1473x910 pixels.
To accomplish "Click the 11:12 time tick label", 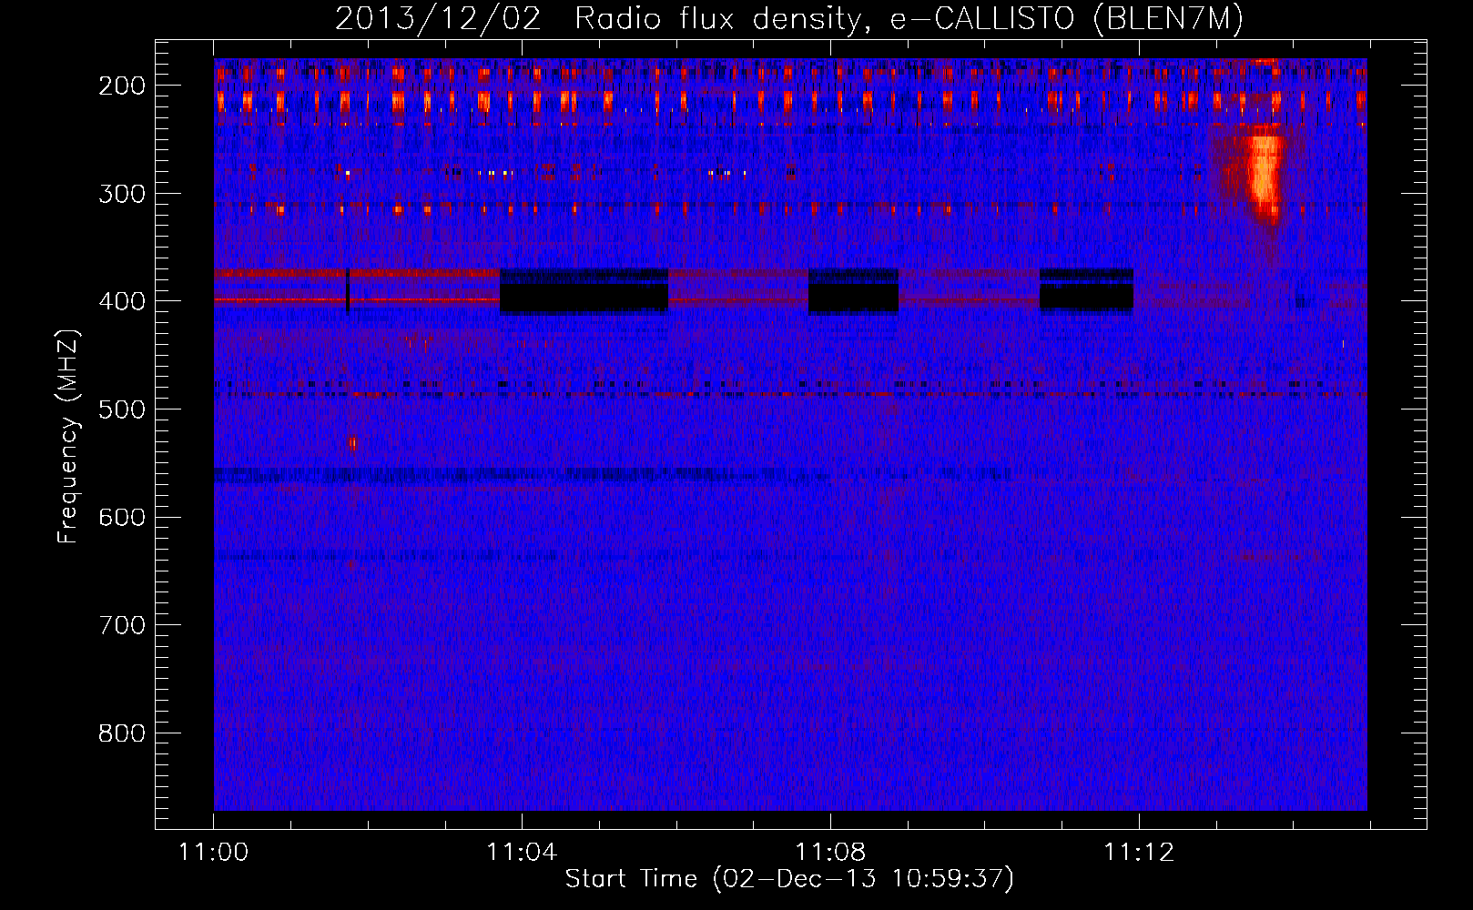I will point(1139,852).
